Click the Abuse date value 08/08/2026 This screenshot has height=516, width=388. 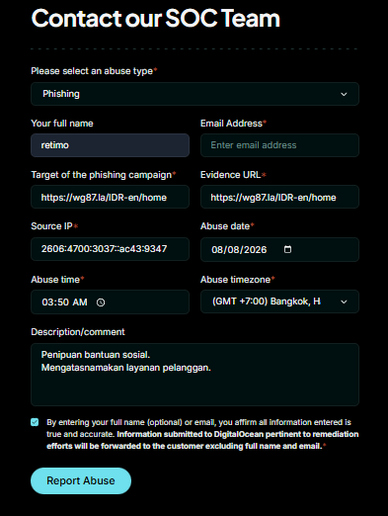coord(239,250)
